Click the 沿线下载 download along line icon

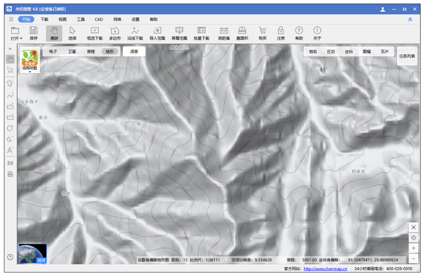click(x=135, y=33)
